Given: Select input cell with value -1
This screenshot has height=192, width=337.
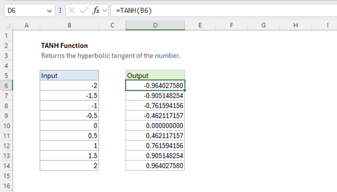Looking at the screenshot, I should (x=69, y=106).
